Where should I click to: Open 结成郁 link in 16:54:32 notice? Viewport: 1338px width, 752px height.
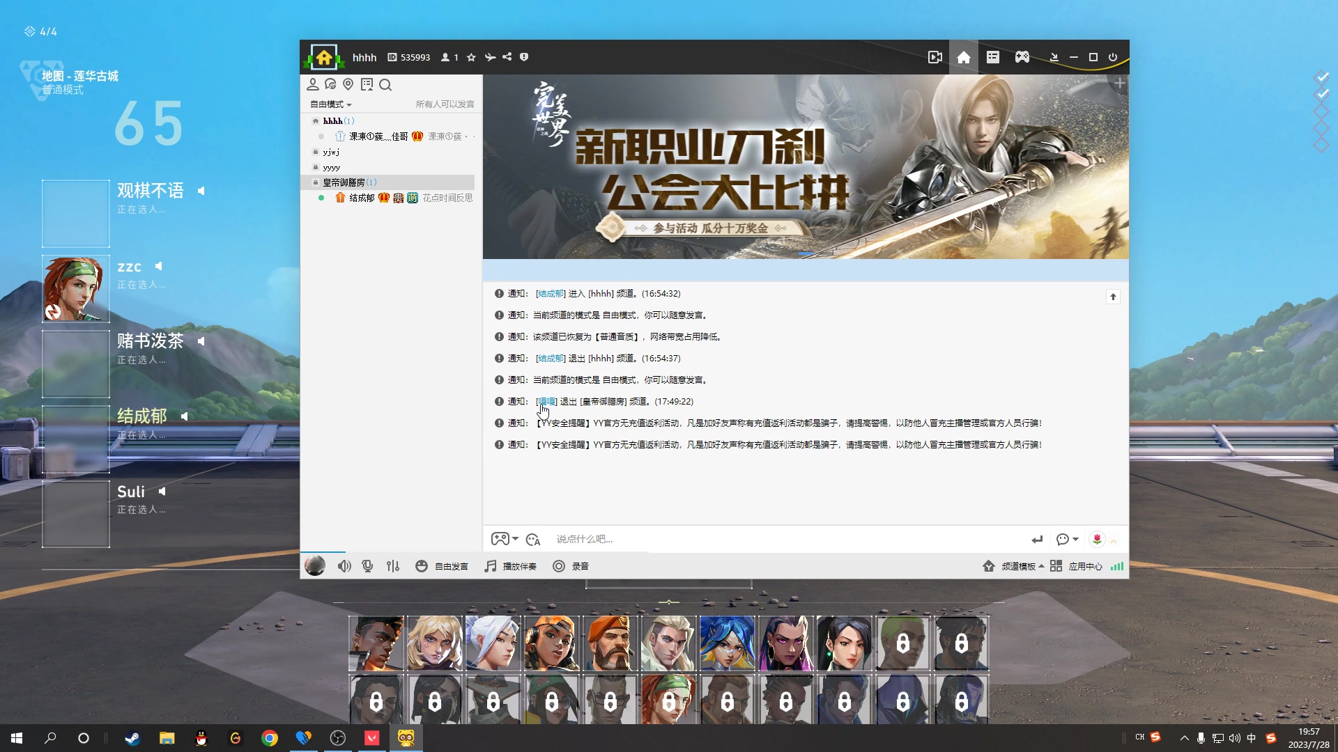point(551,294)
